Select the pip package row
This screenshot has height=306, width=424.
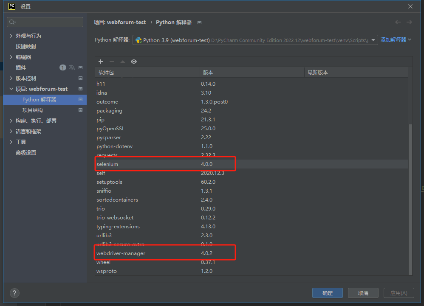(252, 119)
